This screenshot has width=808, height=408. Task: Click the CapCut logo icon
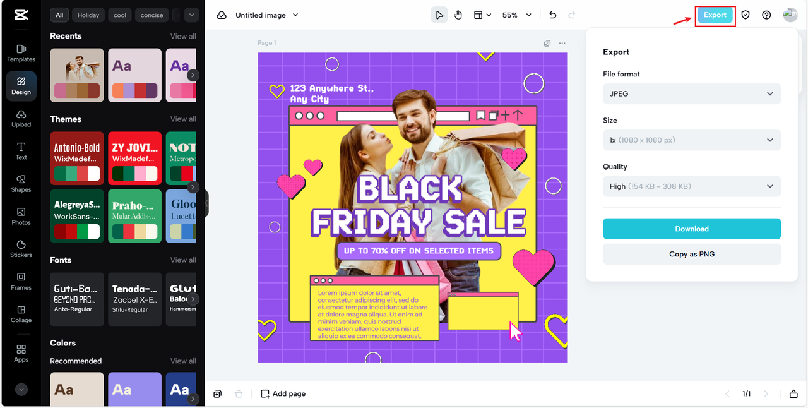point(21,15)
